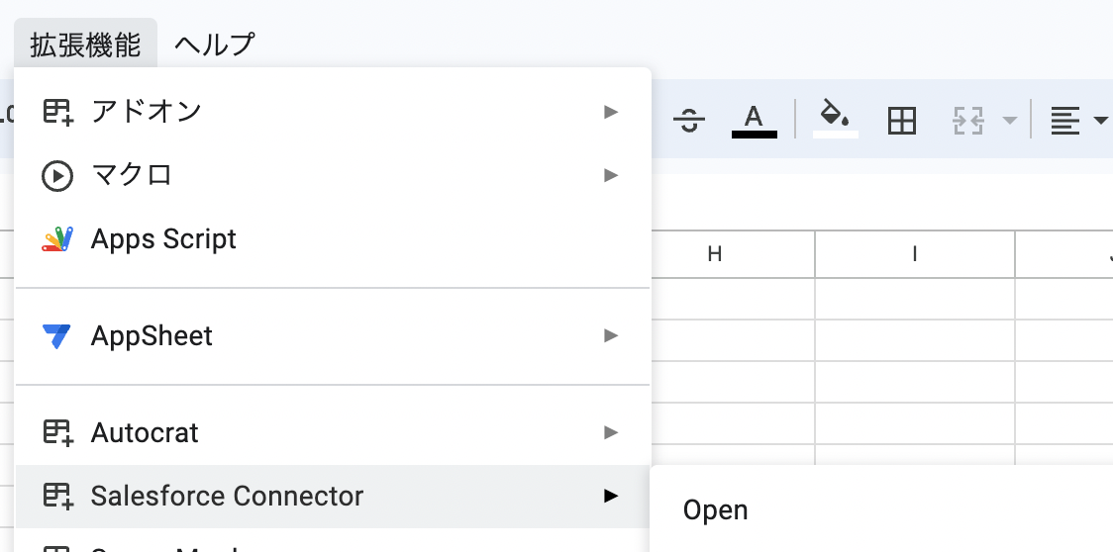Image resolution: width=1113 pixels, height=552 pixels.
Task: Click the AppSheet logo icon
Action: click(x=57, y=336)
